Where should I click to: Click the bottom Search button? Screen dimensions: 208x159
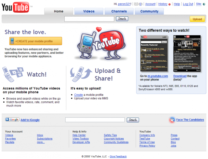(x=133, y=120)
